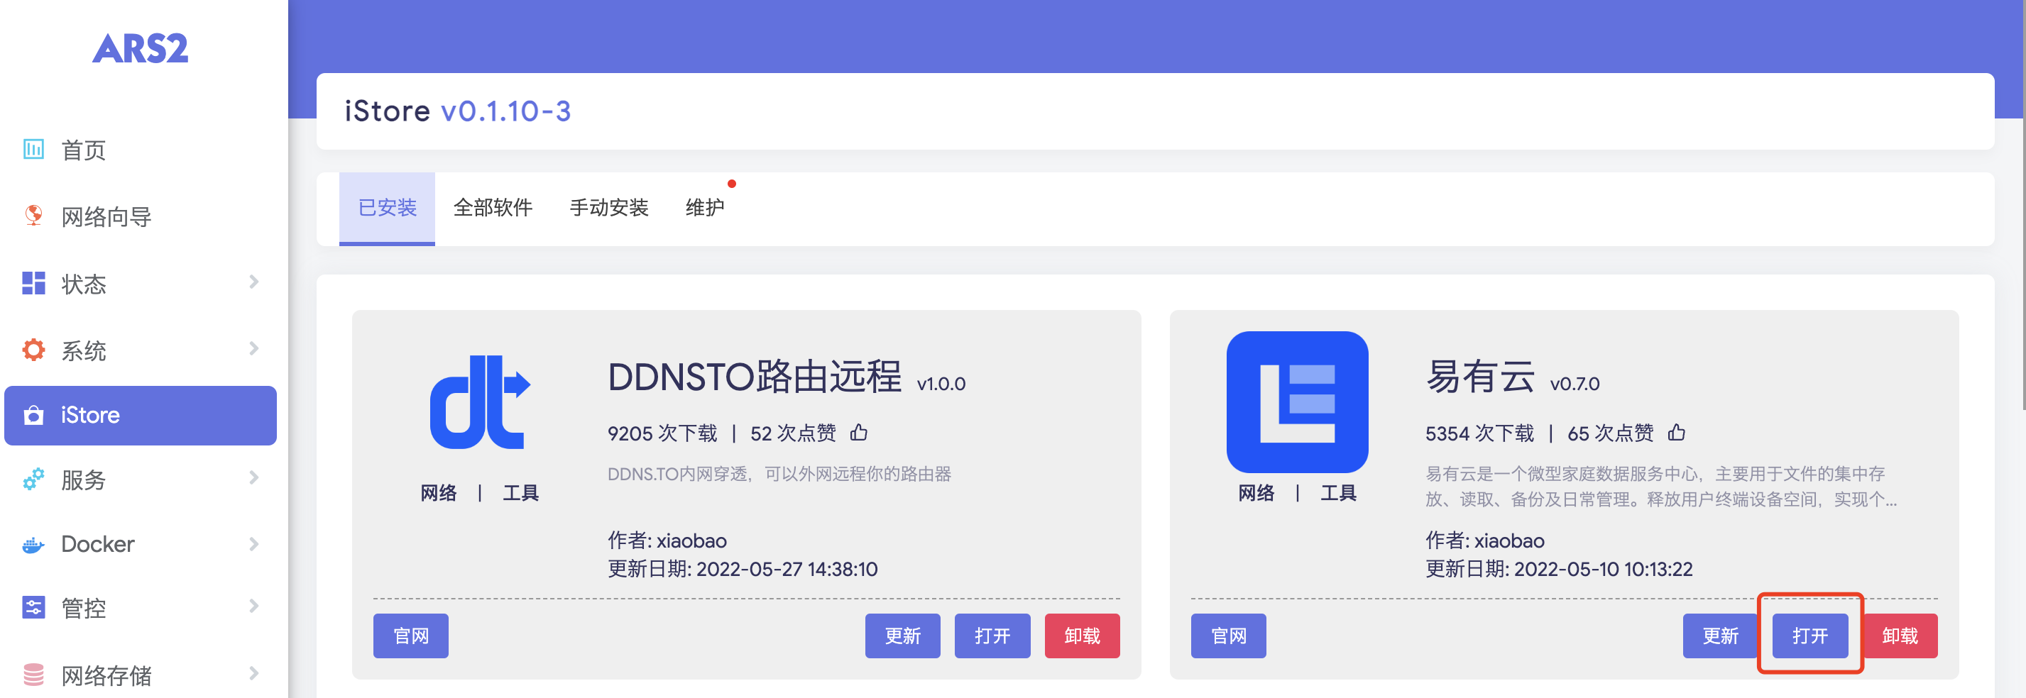This screenshot has height=698, width=2026.
Task: Expand the Docker menu chevron
Action: click(x=253, y=544)
